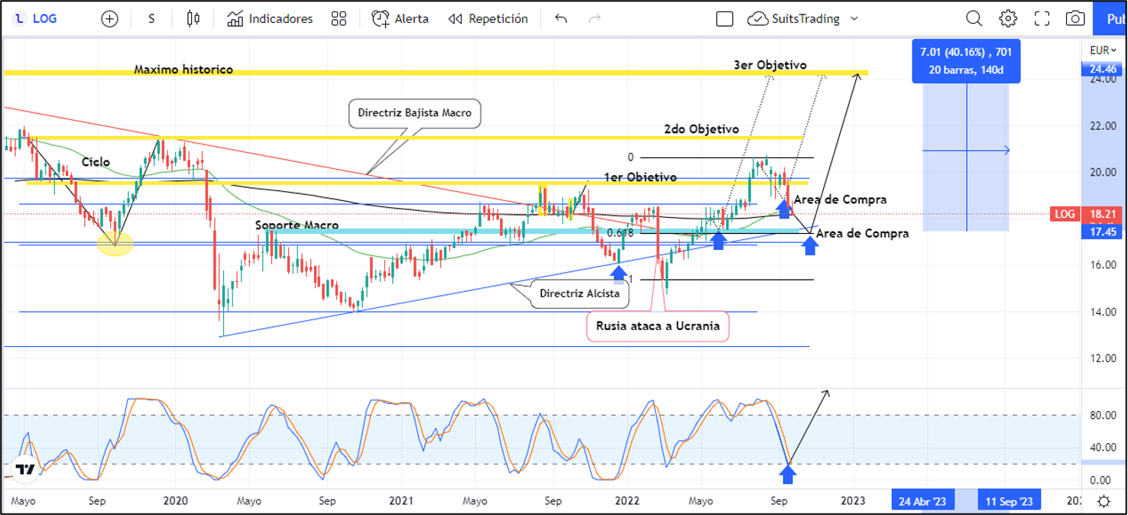The image size is (1128, 515).
Task: Click the Rusia ataca a Ucrania callout
Action: (658, 326)
